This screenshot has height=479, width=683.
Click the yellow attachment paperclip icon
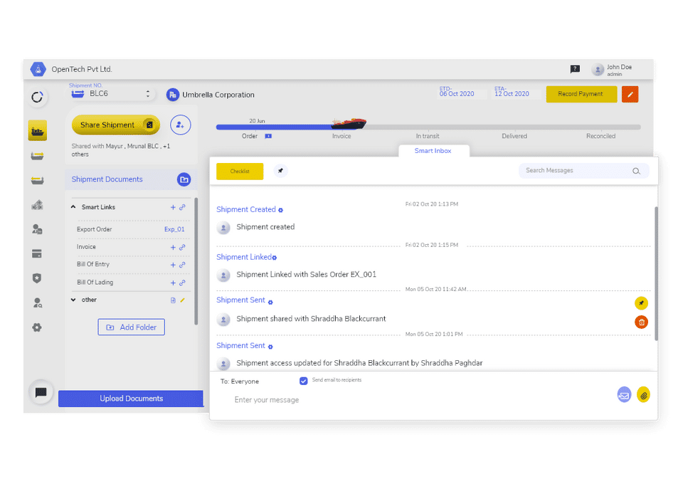643,395
